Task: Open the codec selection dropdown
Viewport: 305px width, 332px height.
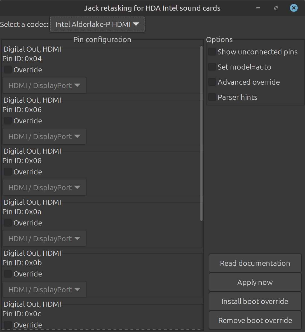Action: click(97, 24)
